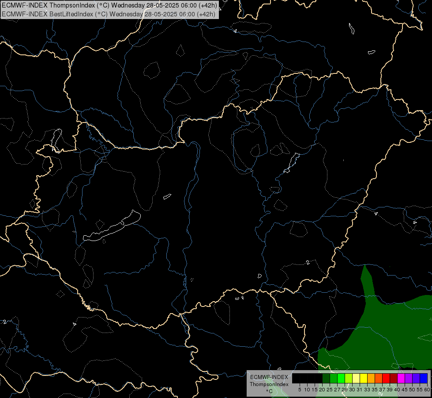Select the yellow-green 29-30 legend swatch

pos(349,378)
